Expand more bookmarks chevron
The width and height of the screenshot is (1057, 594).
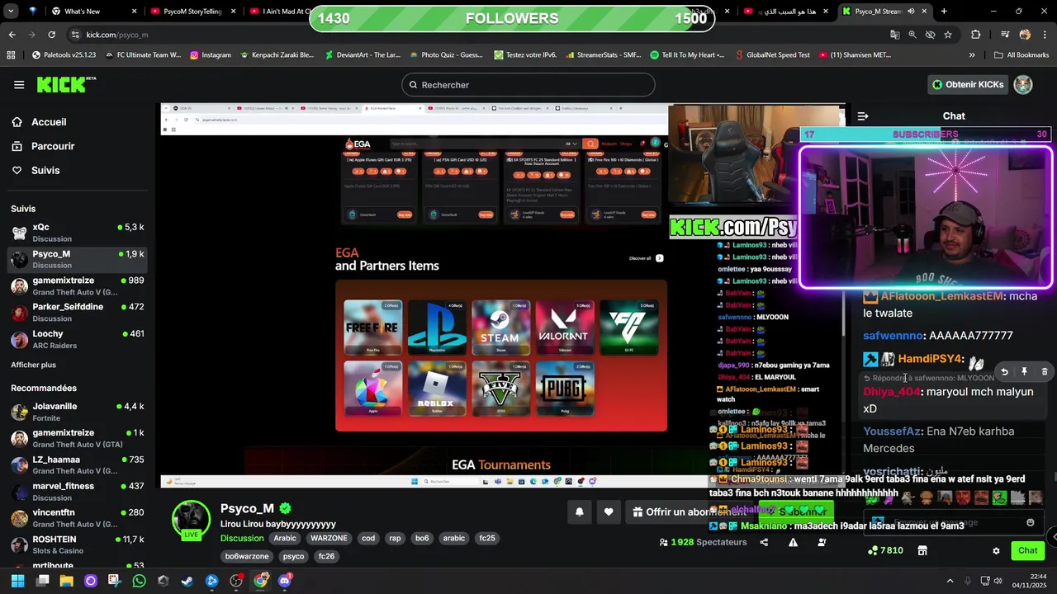pyautogui.click(x=972, y=55)
